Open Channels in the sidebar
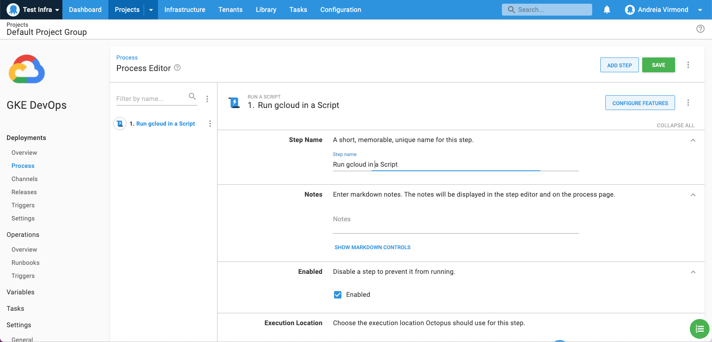Screen dimensions: 712x342 point(25,179)
